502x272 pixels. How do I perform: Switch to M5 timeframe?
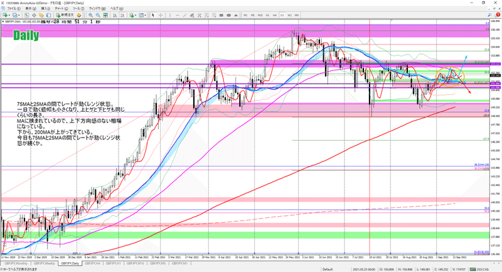(x=253, y=15)
